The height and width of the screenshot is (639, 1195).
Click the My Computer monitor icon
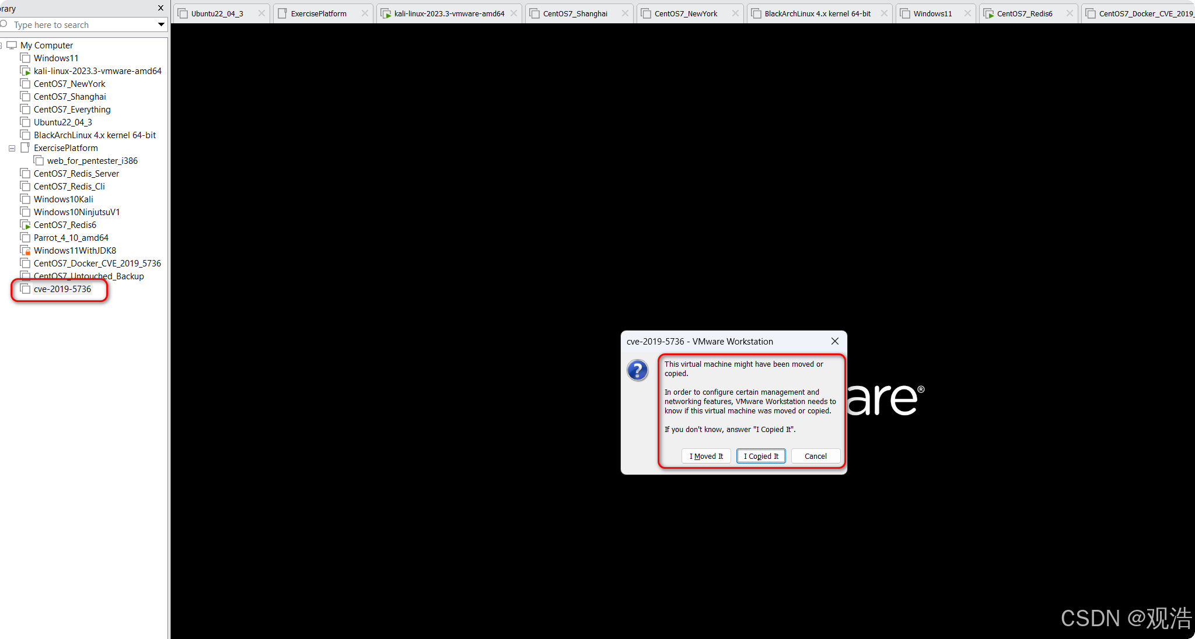[12, 45]
